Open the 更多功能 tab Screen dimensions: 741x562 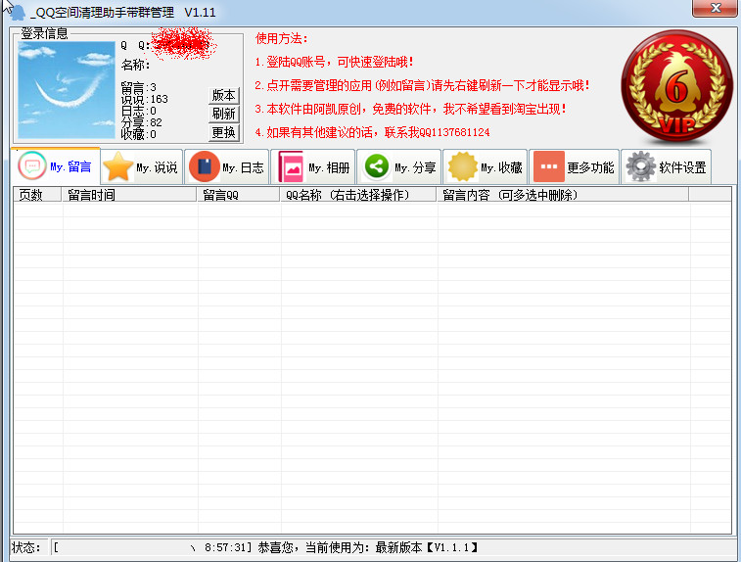pos(574,166)
